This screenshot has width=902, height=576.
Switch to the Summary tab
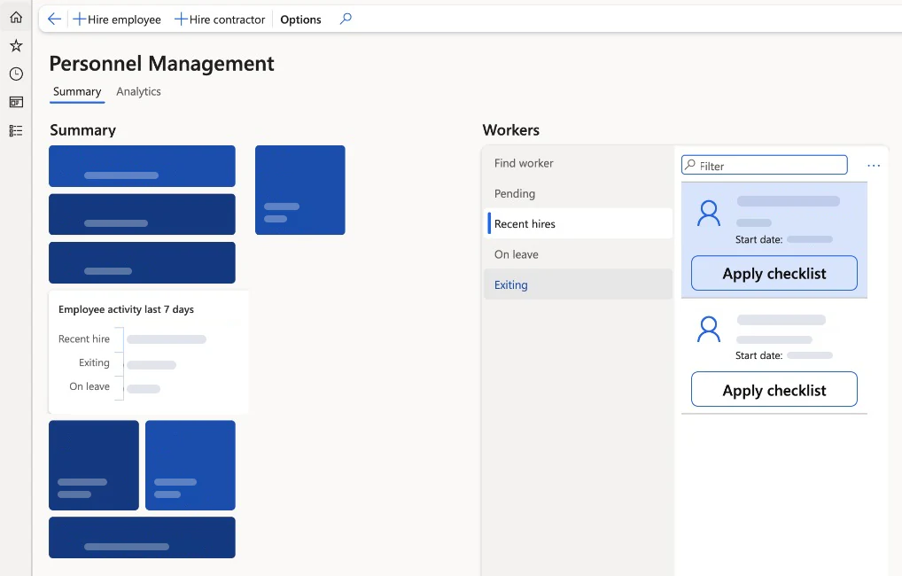click(x=77, y=92)
